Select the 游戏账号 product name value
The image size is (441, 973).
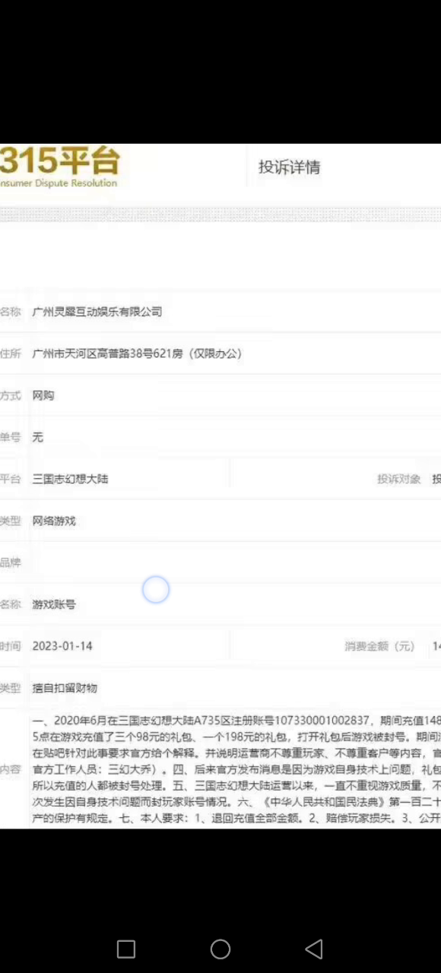pos(53,604)
